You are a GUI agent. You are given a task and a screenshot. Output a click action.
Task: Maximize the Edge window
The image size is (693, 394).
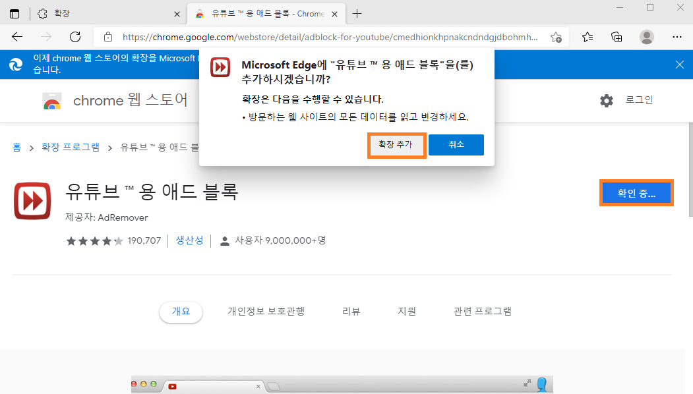(x=650, y=7)
